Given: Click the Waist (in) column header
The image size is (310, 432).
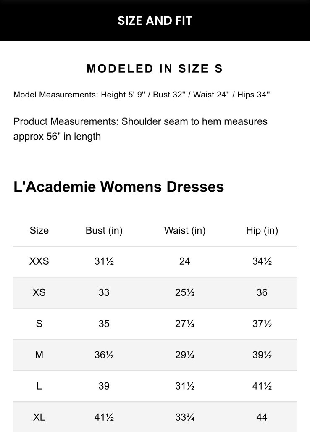Looking at the screenshot, I should [184, 230].
